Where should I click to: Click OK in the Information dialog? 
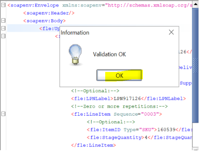click(119, 75)
